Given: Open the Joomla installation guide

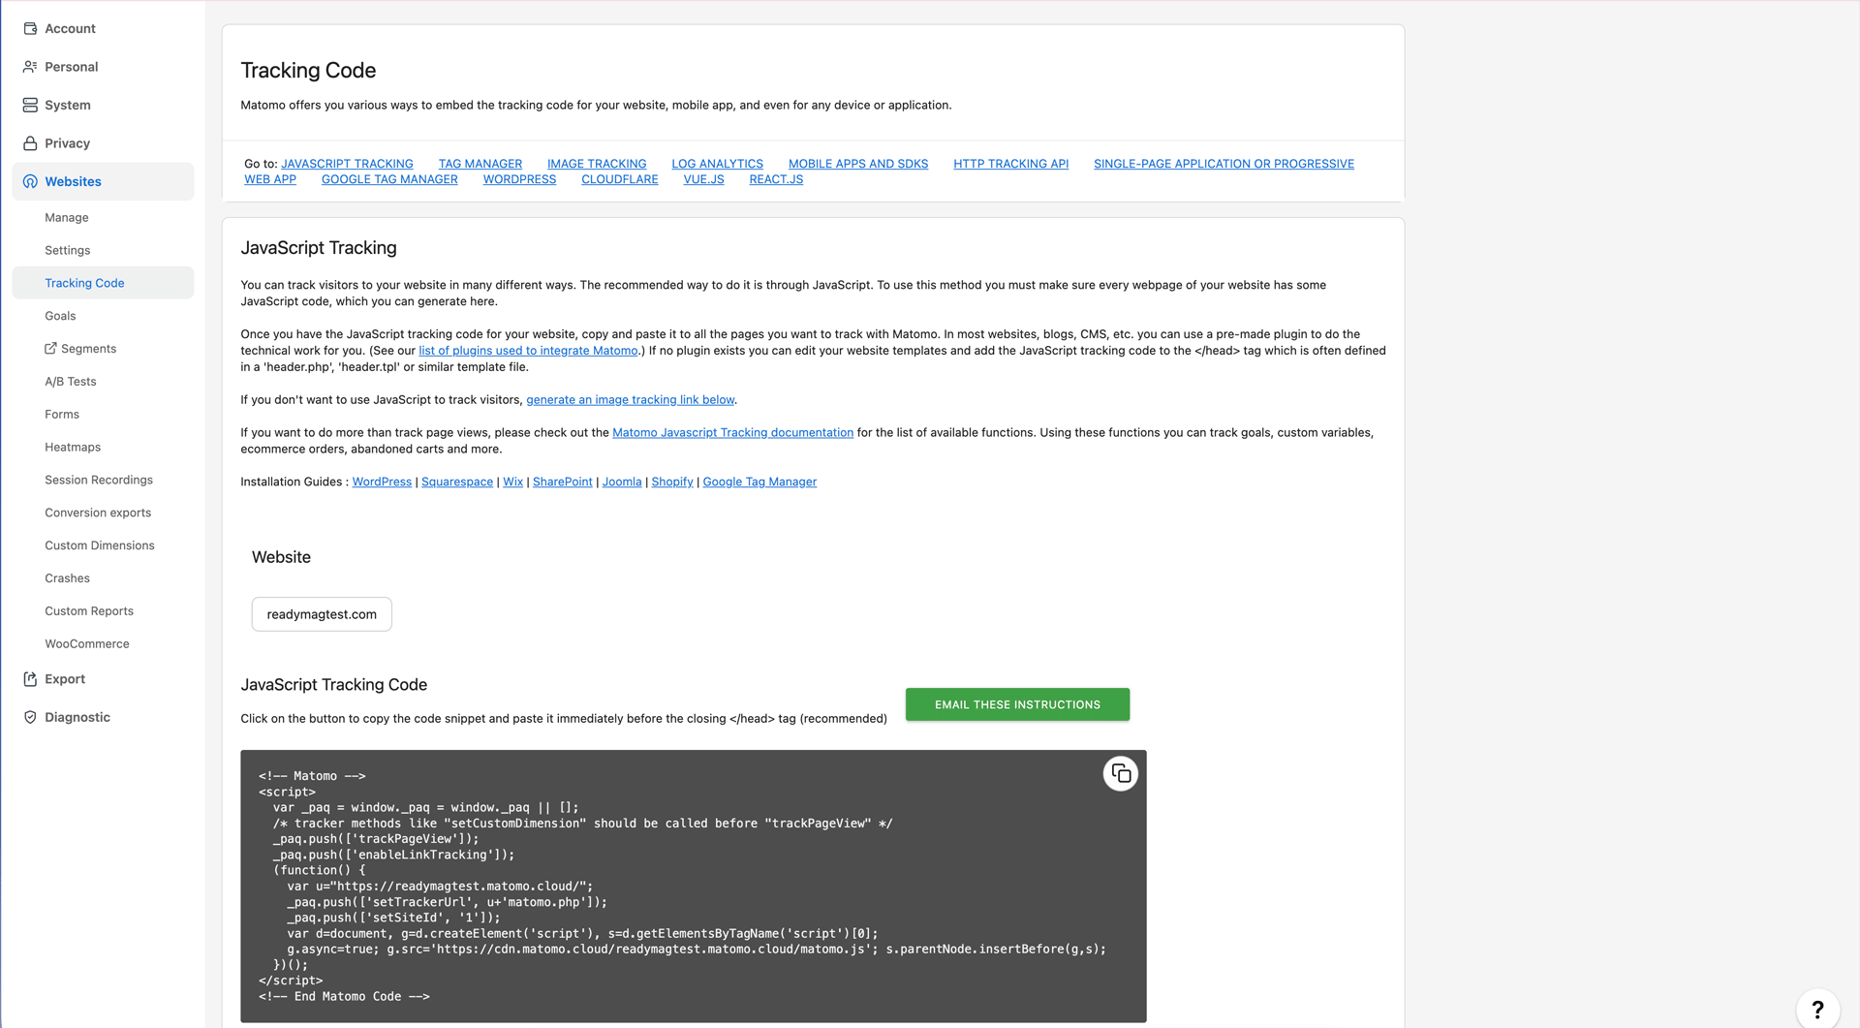Looking at the screenshot, I should pos(622,483).
